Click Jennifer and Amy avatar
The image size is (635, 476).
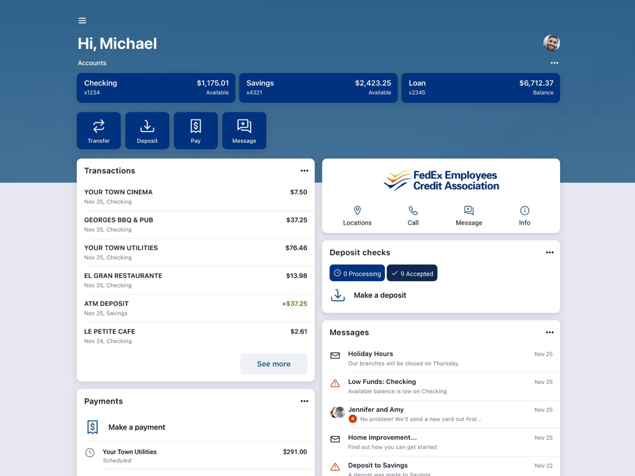pos(337,413)
